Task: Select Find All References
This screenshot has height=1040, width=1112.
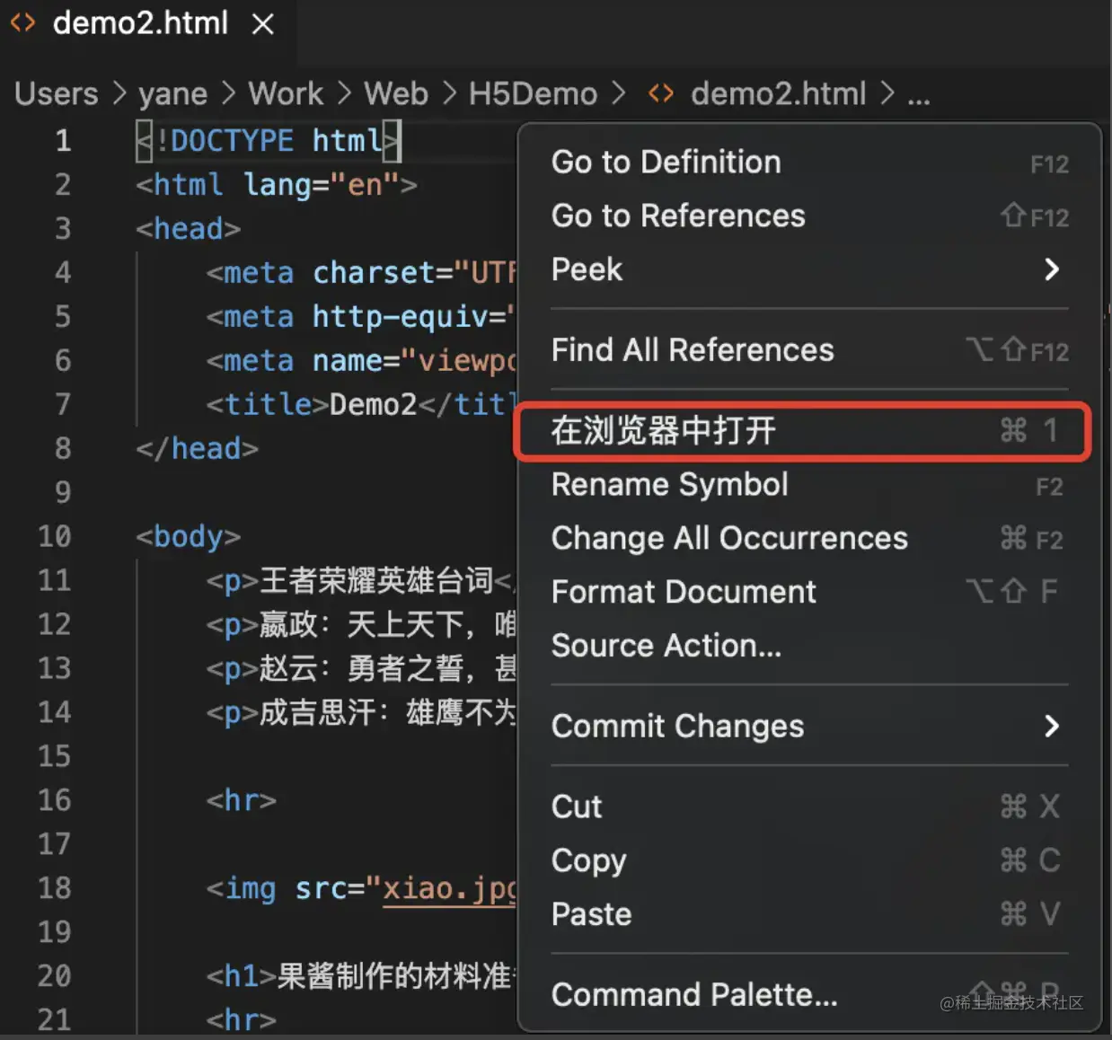Action: pyautogui.click(x=693, y=349)
